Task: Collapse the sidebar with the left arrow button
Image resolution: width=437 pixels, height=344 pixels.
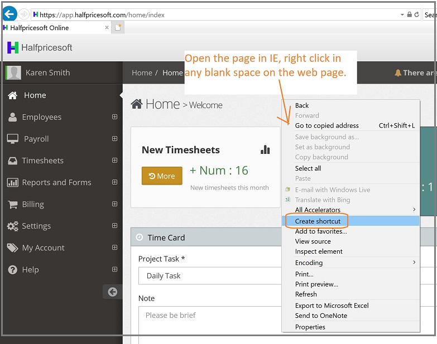Action: tap(113, 292)
